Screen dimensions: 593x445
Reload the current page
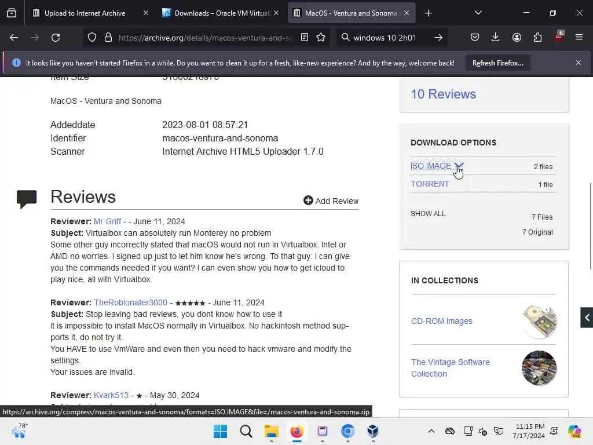coord(56,38)
